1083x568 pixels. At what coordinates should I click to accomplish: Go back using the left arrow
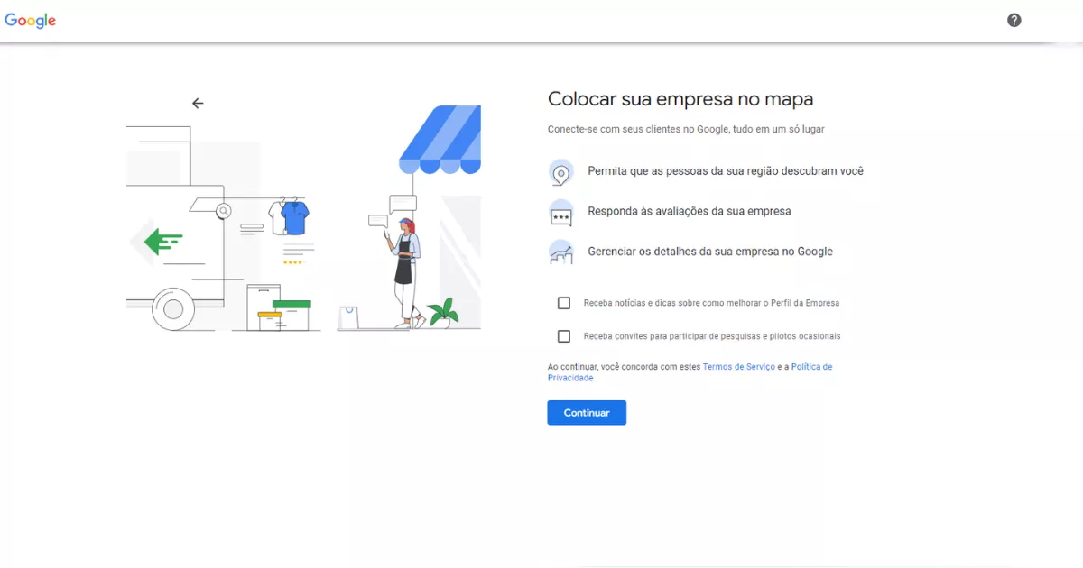[198, 104]
